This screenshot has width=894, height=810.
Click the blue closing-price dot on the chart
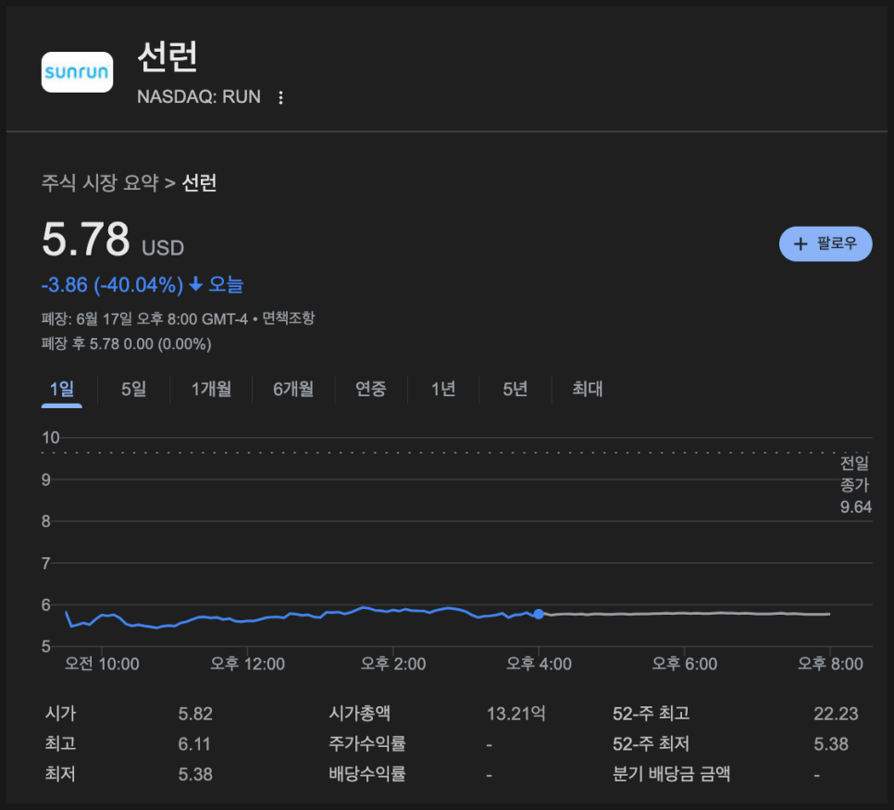pos(539,615)
